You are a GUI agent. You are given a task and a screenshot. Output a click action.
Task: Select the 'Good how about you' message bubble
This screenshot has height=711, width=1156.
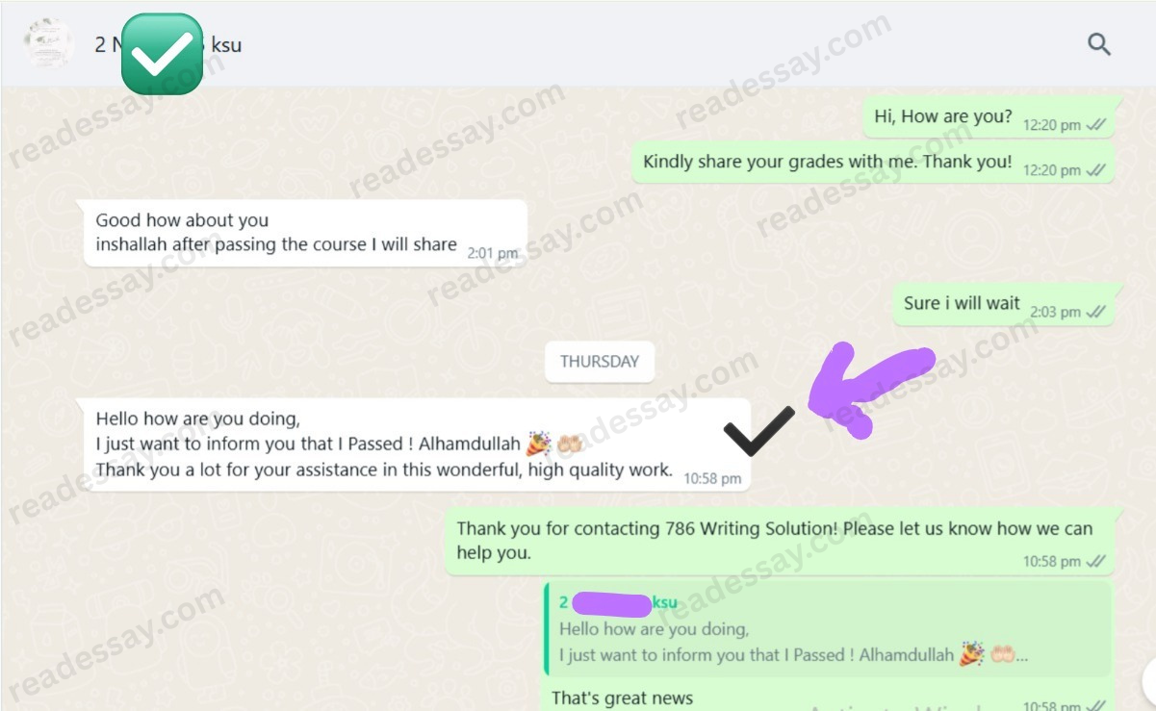[x=302, y=234]
